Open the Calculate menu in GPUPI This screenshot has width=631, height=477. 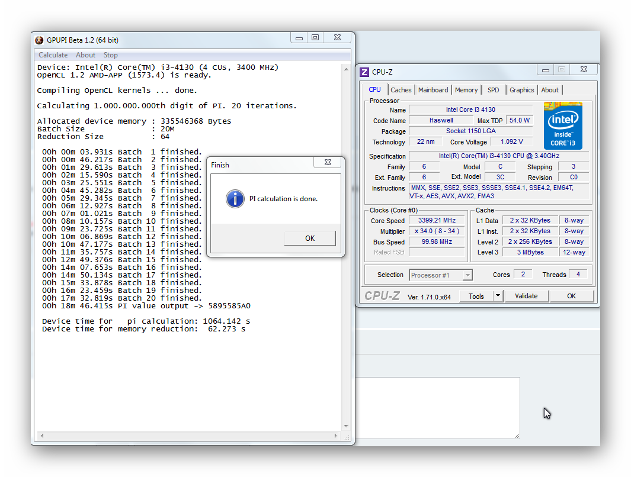point(53,55)
